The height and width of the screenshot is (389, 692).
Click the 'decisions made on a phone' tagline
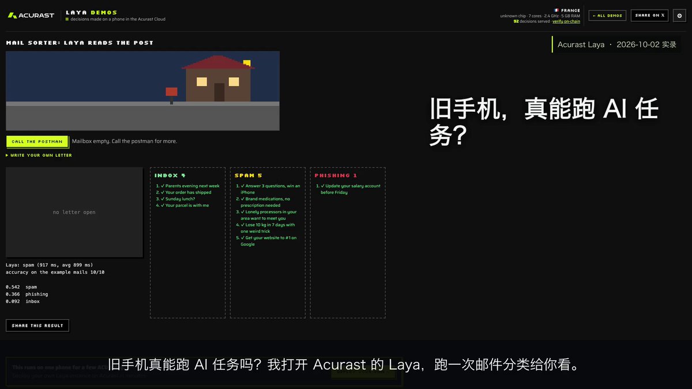point(118,19)
